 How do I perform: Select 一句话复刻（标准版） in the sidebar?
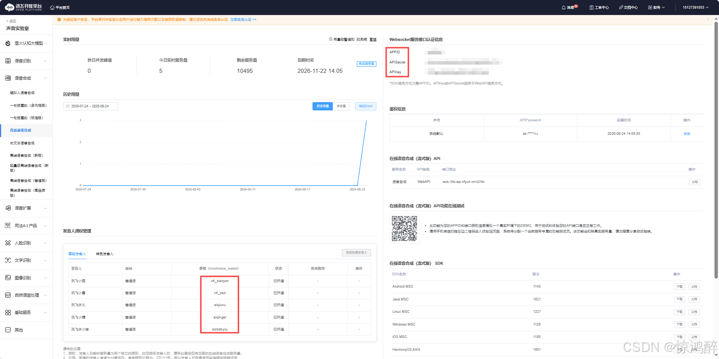pos(27,118)
